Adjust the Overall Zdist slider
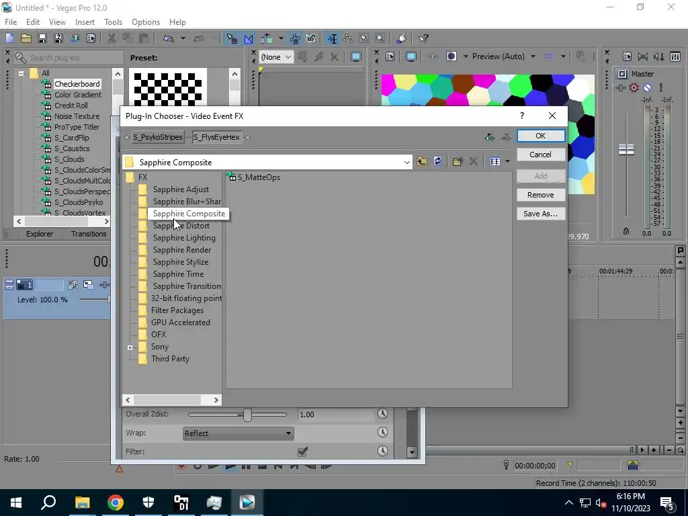The width and height of the screenshot is (688, 516). 247,415
